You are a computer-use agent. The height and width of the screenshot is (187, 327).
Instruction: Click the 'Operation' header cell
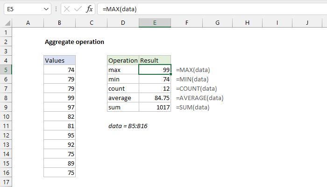point(123,60)
